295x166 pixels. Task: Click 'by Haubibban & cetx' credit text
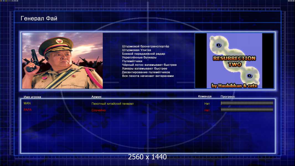[x=234, y=86]
